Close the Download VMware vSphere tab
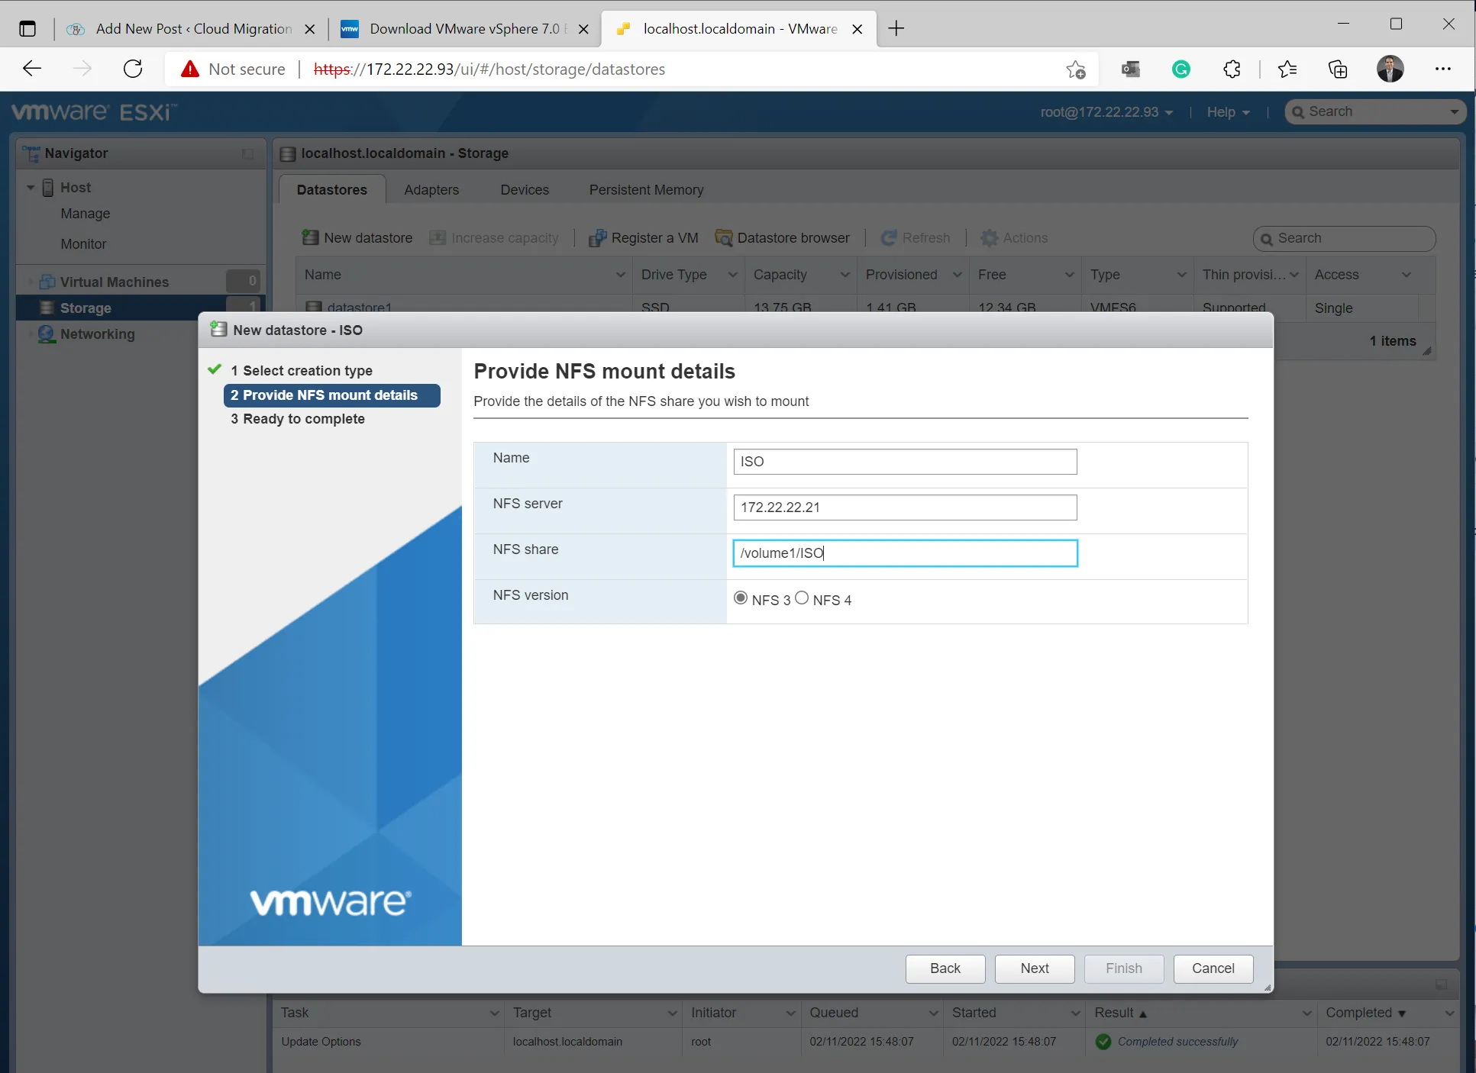This screenshot has width=1476, height=1073. (583, 29)
